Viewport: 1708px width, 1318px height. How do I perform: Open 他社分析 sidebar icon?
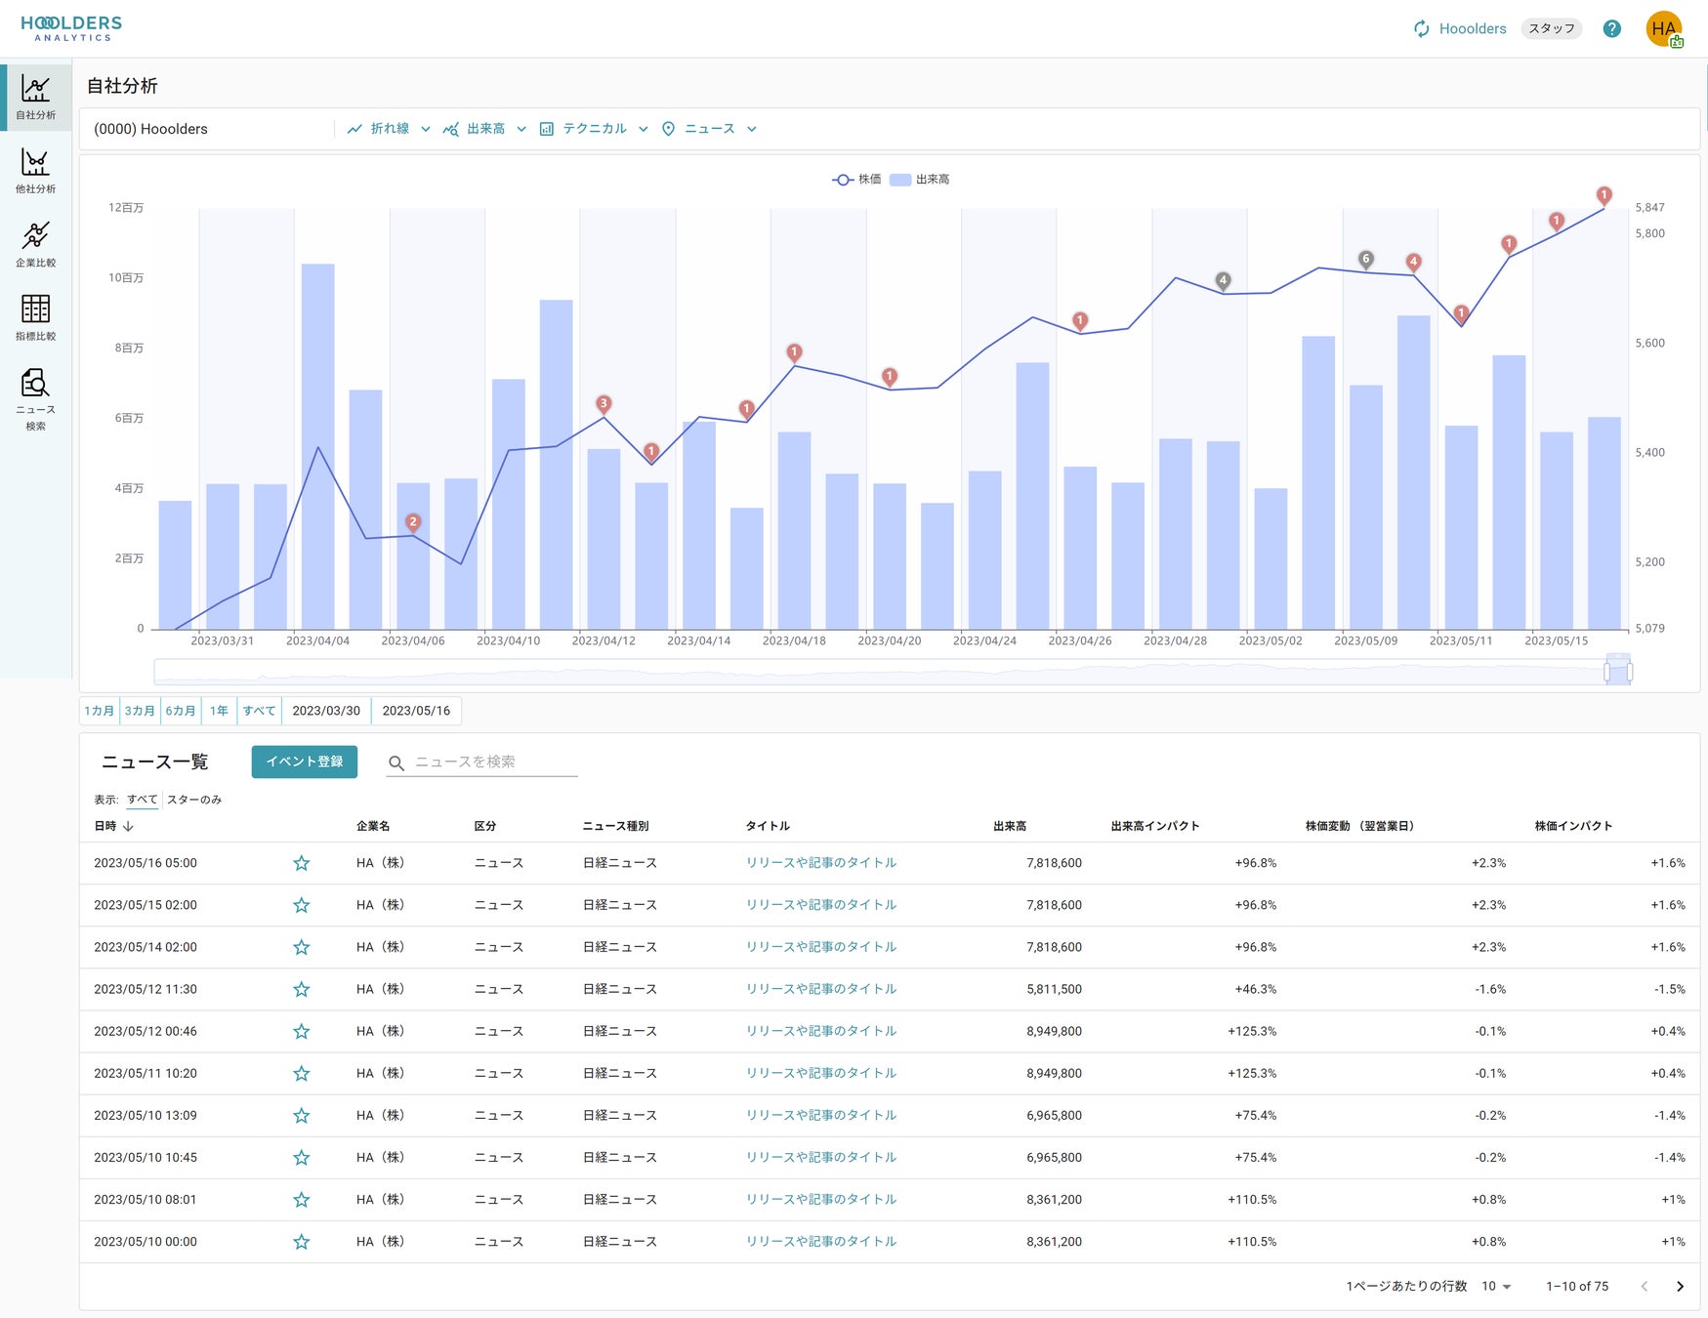coord(36,171)
